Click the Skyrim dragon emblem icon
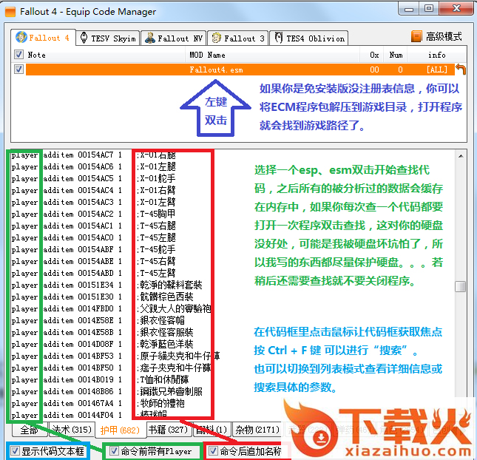Viewport: 477px width, 460px height. [84, 38]
